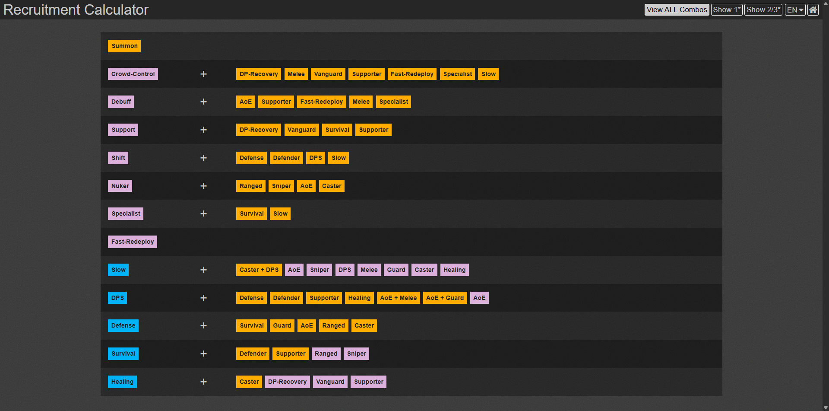The image size is (829, 411).
Task: Toggle the Show 1* option
Action: click(727, 10)
